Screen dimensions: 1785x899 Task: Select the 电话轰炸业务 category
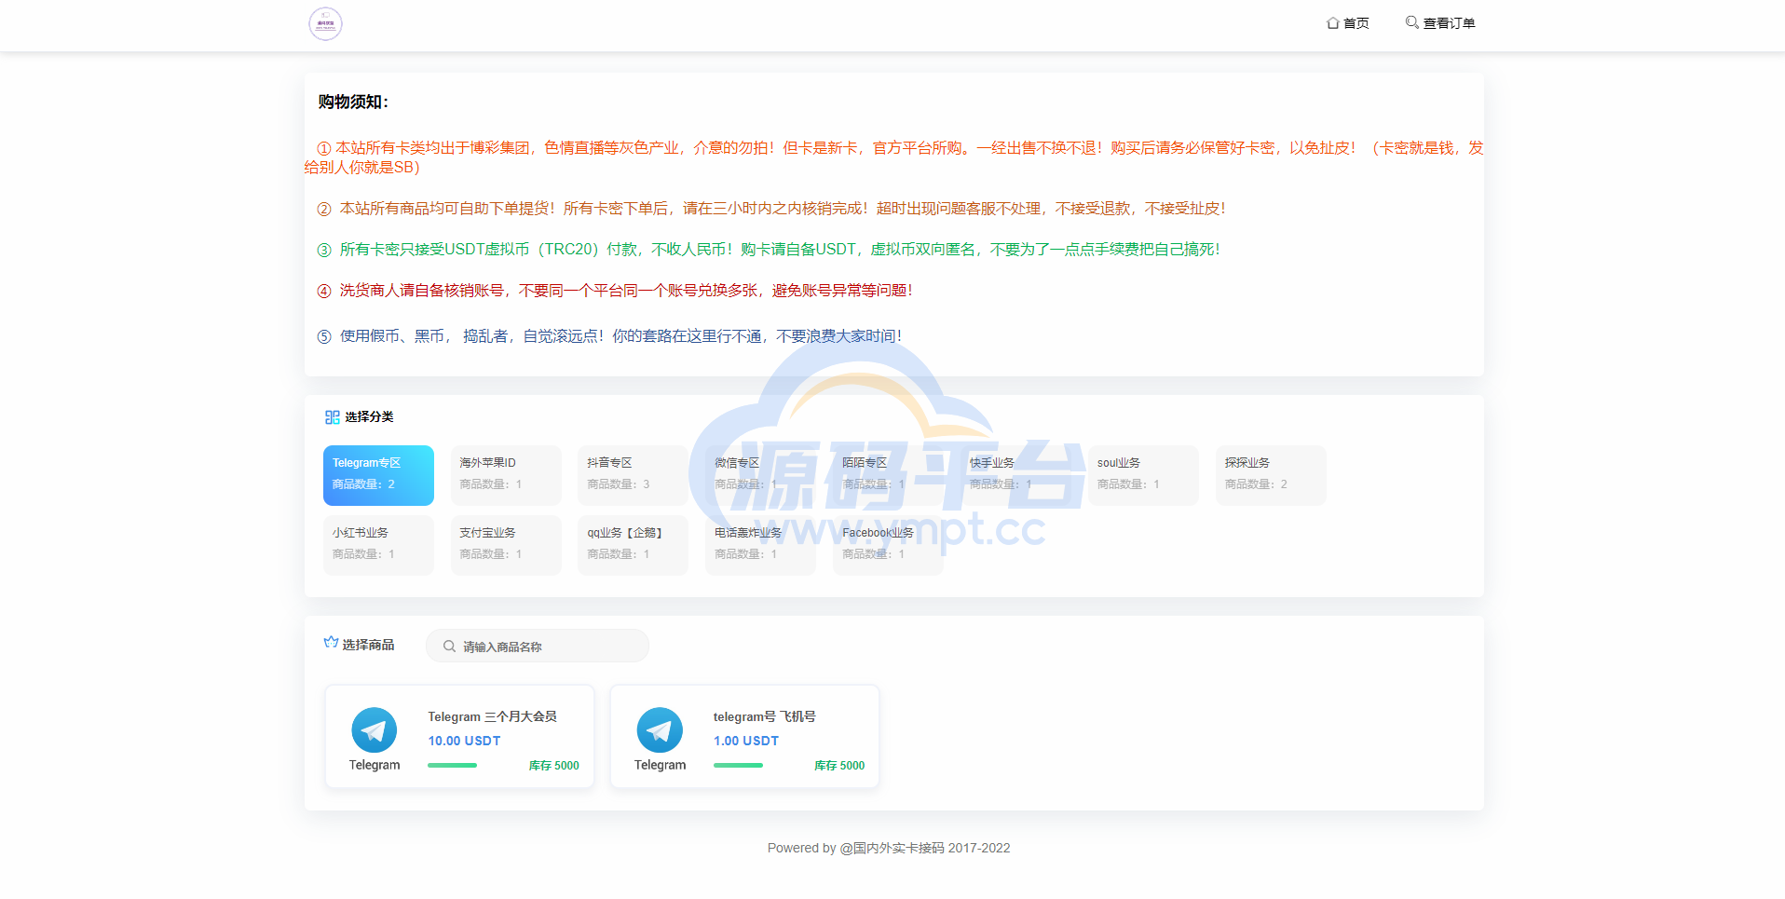tap(760, 545)
